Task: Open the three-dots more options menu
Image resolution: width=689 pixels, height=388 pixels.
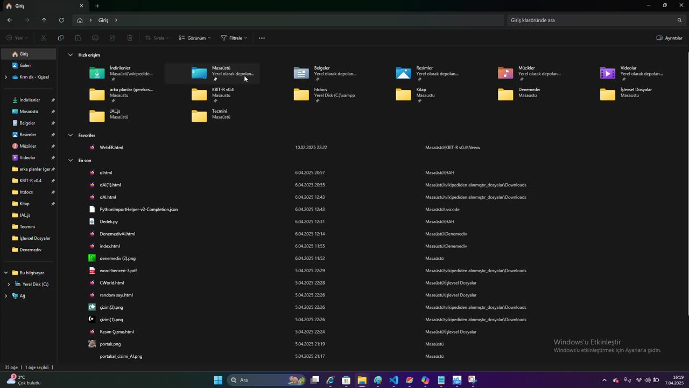Action: [262, 38]
